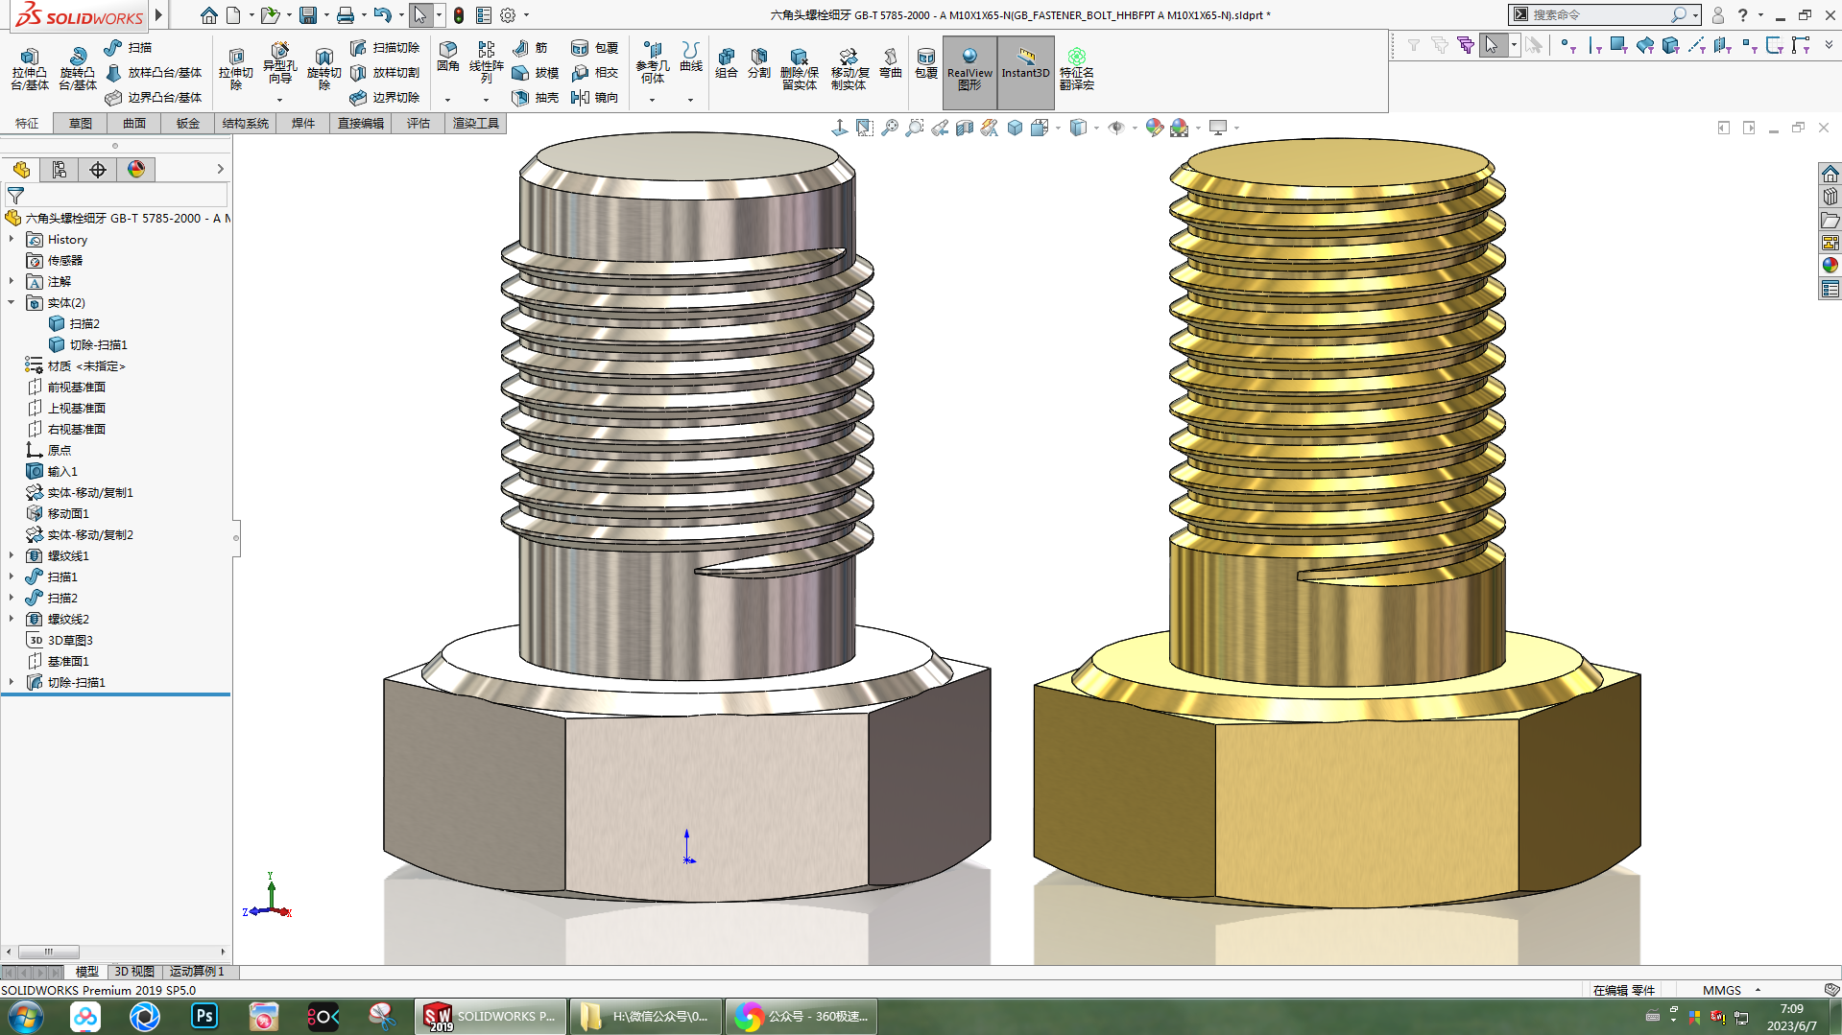Screen dimensions: 1842x1035
Task: Open the feature name translation macro (特征名翻译宏)
Action: [1077, 70]
